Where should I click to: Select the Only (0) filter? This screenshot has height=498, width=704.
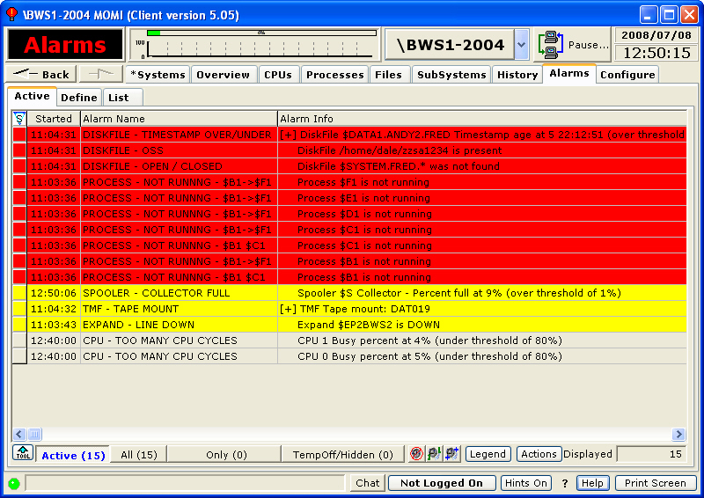tap(228, 455)
